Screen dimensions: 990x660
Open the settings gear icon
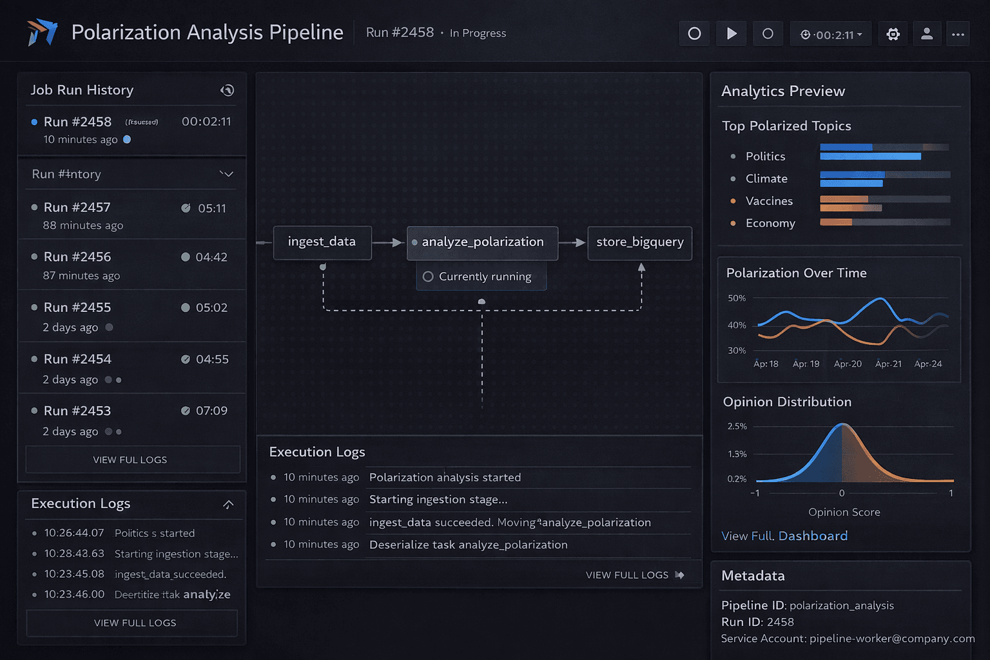click(893, 34)
